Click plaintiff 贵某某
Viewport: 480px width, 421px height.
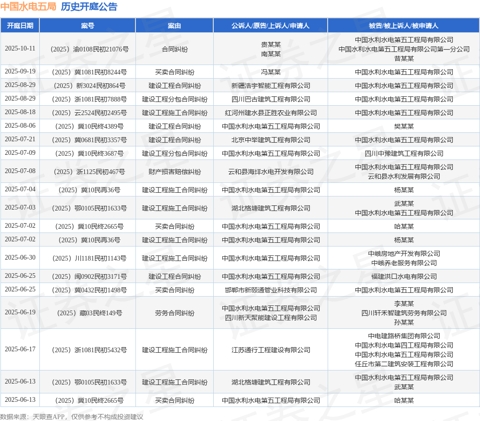(x=271, y=44)
